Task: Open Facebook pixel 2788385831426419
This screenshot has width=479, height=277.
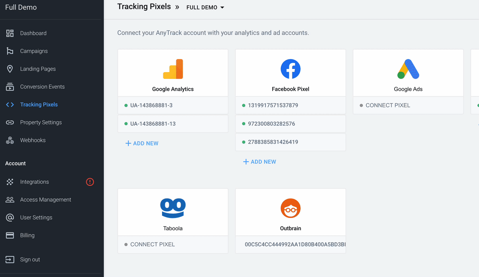Action: (290, 142)
